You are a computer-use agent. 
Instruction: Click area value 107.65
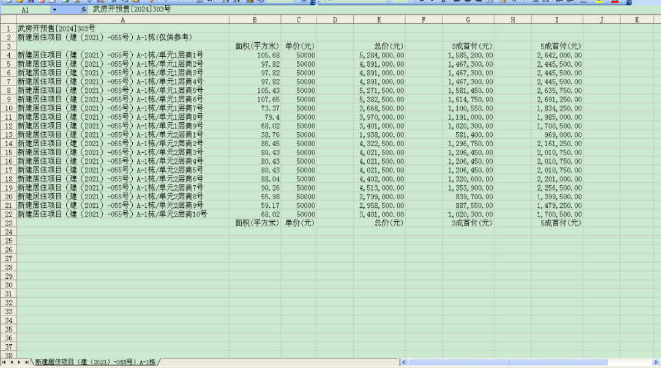pyautogui.click(x=255, y=100)
